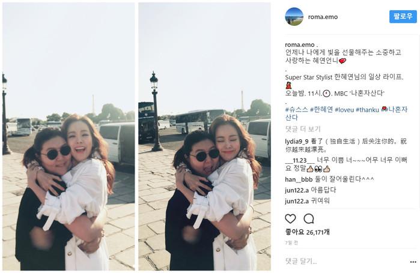The width and height of the screenshot is (420, 273).
Task: View the 좋아요 26,171개 likes list
Action: pyautogui.click(x=307, y=232)
